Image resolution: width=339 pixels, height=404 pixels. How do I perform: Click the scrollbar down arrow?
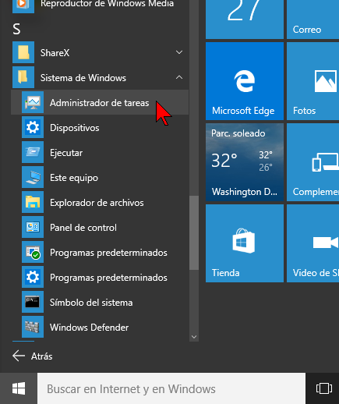click(194, 337)
